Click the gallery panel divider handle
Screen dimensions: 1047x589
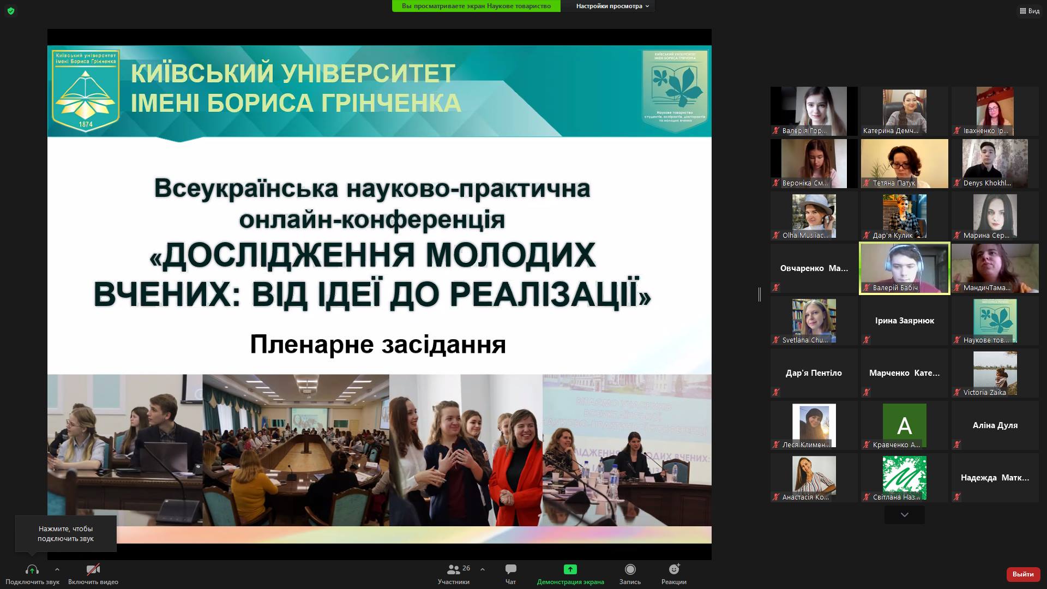760,294
